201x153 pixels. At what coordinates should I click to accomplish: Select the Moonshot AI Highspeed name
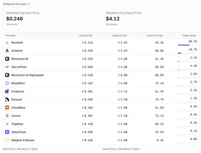pyautogui.click(x=27, y=75)
